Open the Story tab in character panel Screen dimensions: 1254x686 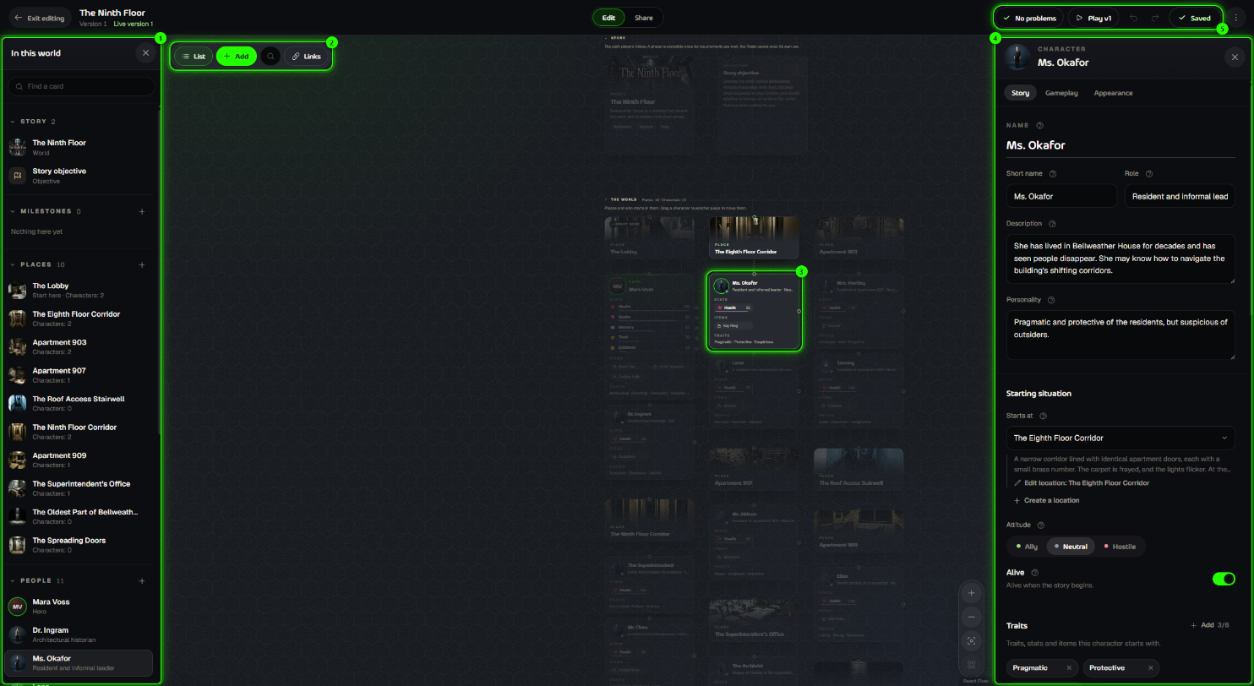coord(1020,93)
